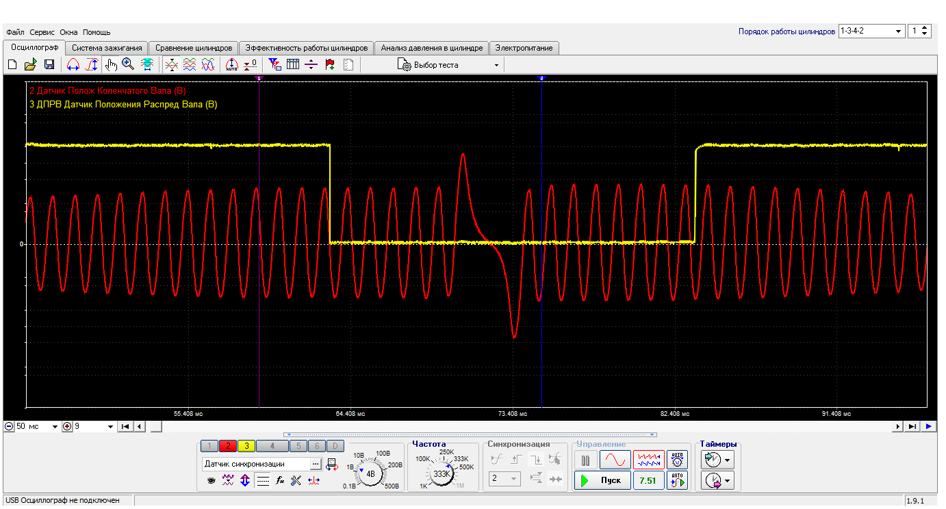Click the crossed sine waves display icon
946x509 pixels.
(208, 64)
